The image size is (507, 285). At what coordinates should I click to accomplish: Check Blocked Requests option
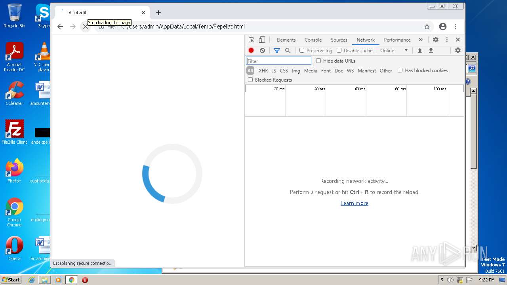click(x=250, y=80)
